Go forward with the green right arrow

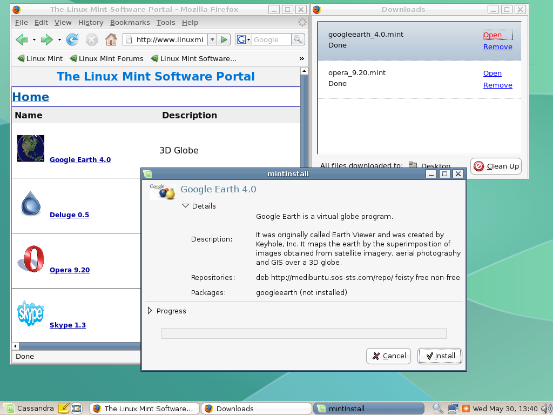(x=46, y=39)
